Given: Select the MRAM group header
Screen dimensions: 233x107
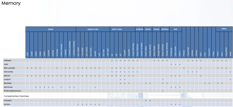Looking at the screenshot, I should pos(148,29).
